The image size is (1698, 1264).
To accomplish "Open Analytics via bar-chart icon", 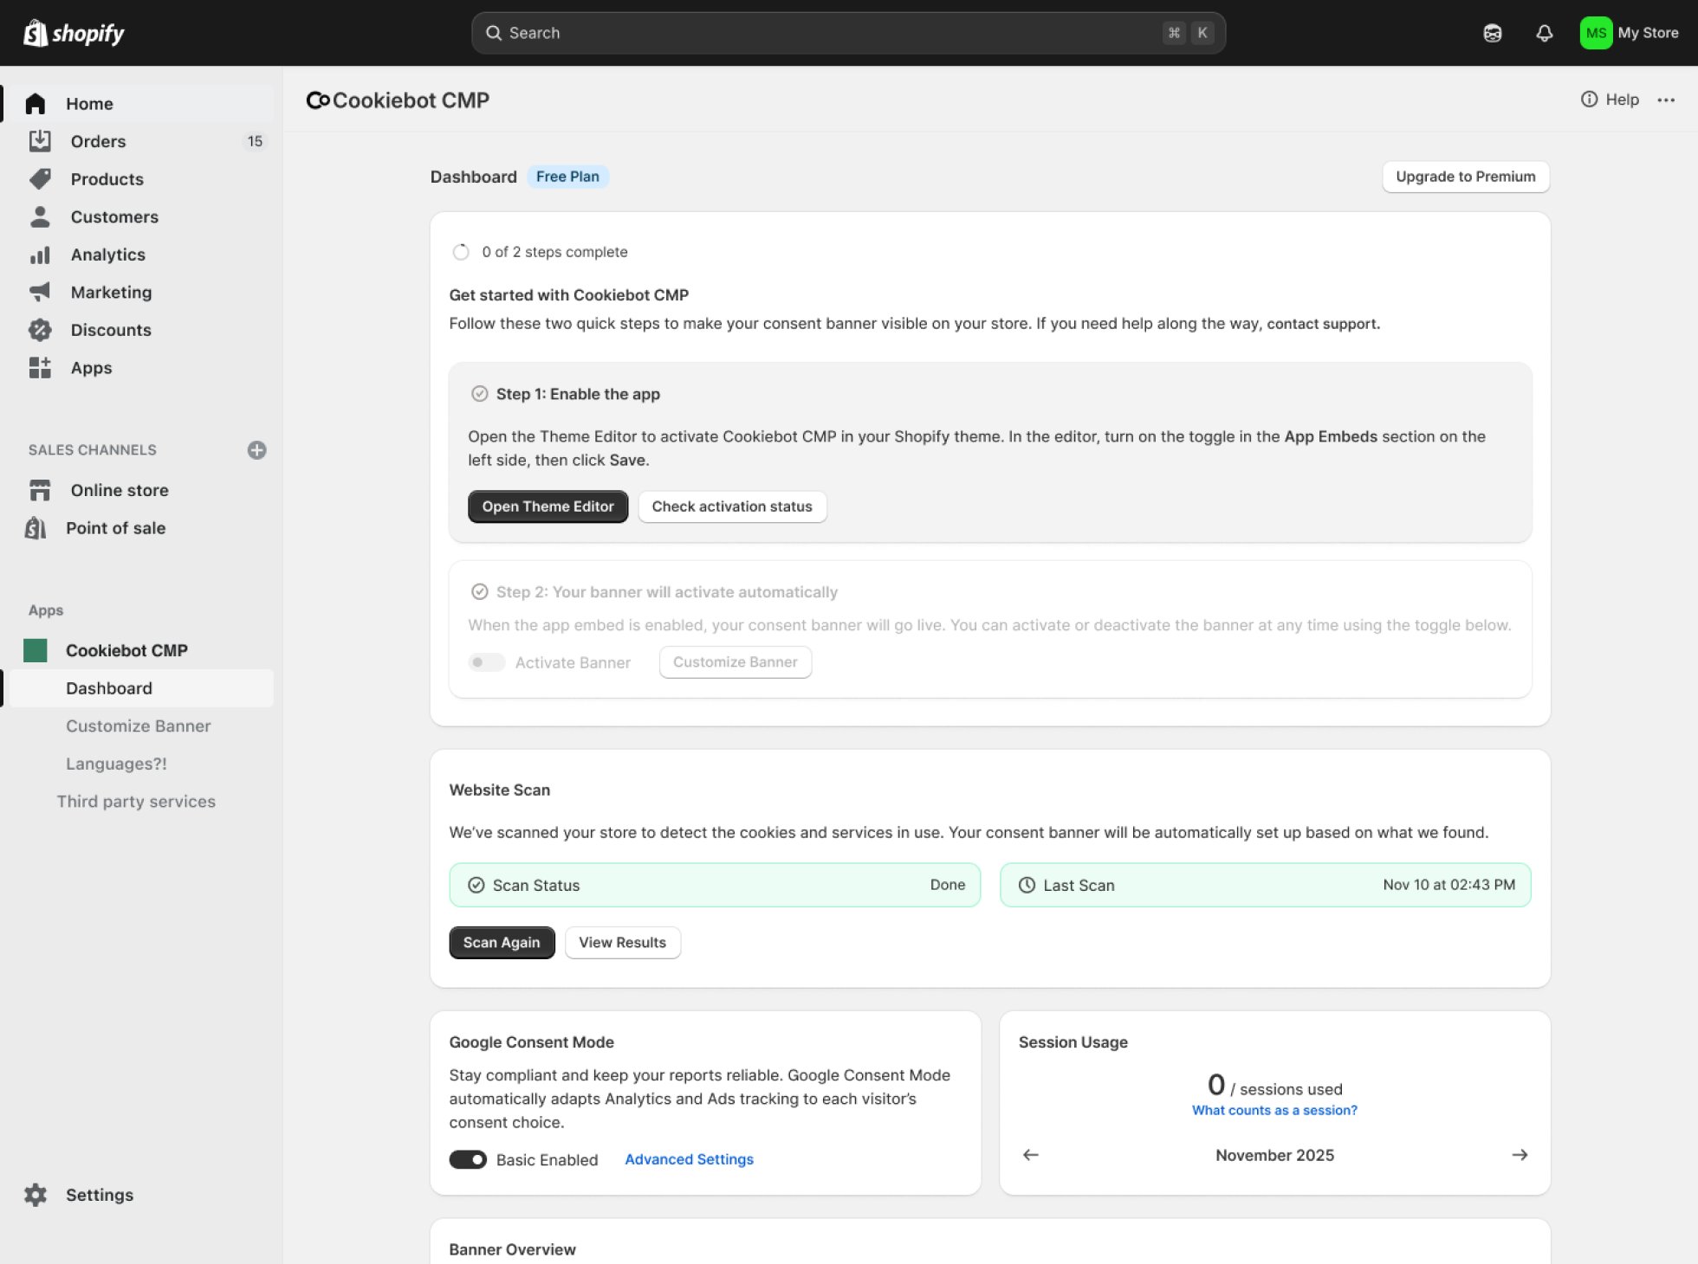I will (40, 255).
